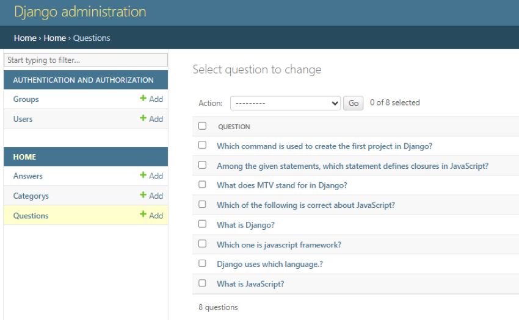Click the plus Add icon for Categorys
The height and width of the screenshot is (320, 519).
click(x=143, y=196)
